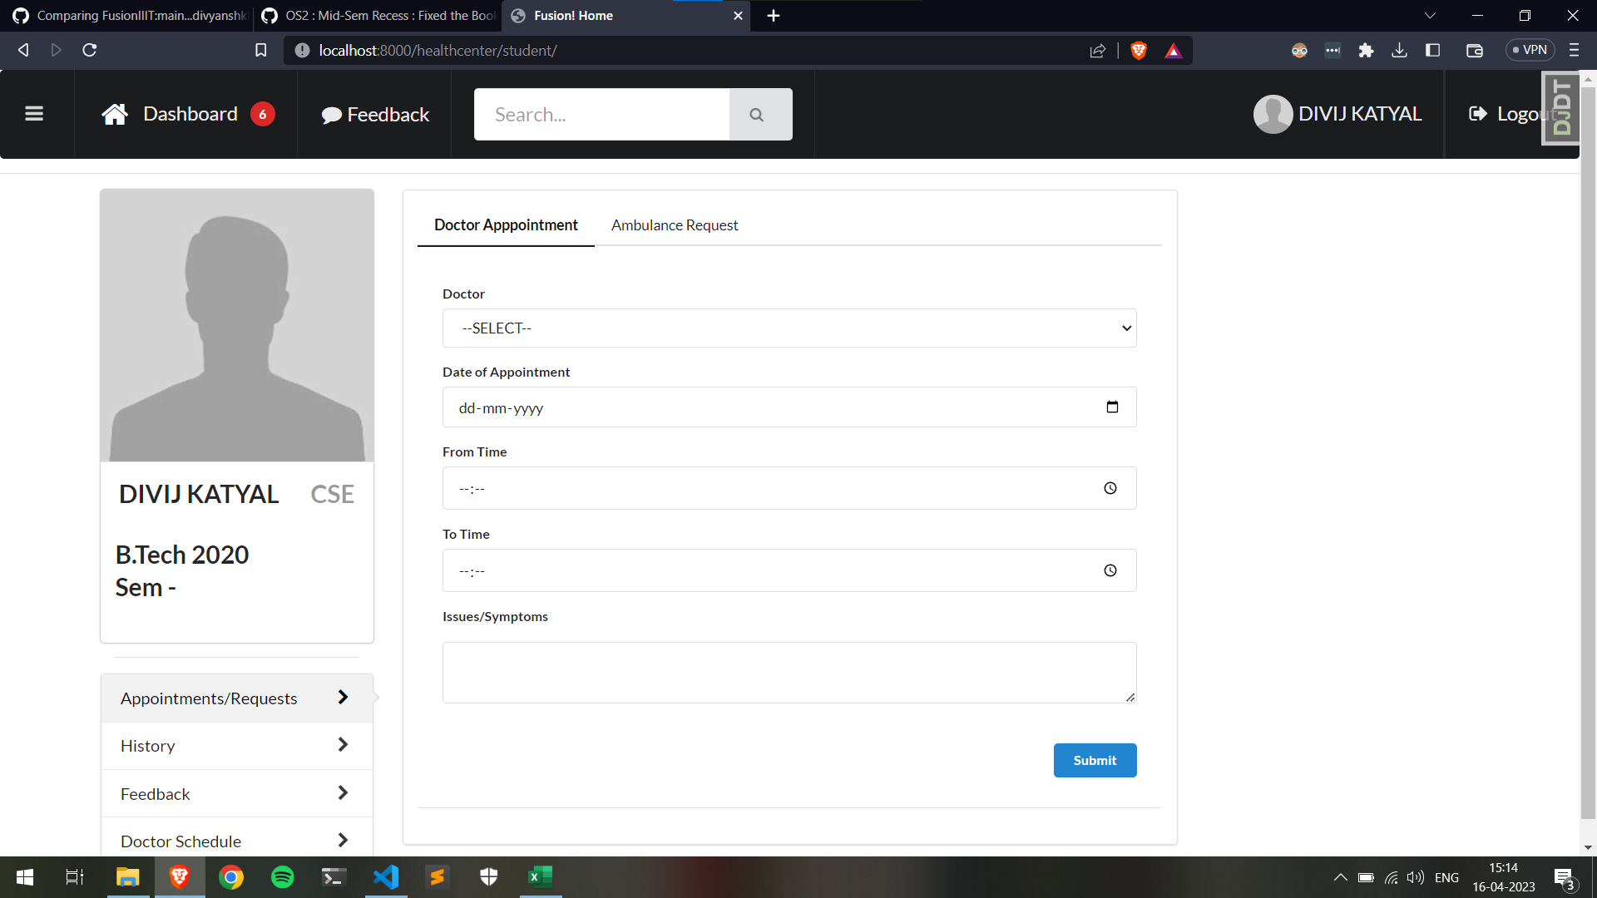Open Spotify from the taskbar
1597x898 pixels.
pos(283,877)
